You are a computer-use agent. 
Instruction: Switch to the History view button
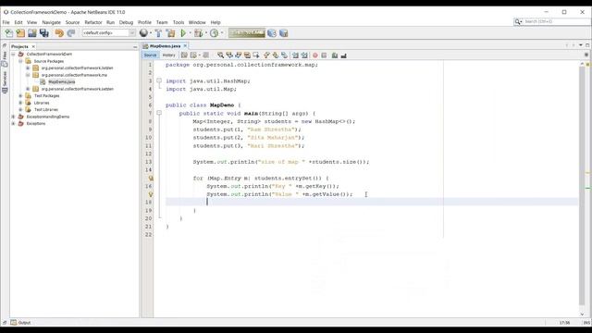coord(168,55)
